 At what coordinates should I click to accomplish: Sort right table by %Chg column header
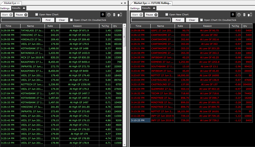point(235,26)
